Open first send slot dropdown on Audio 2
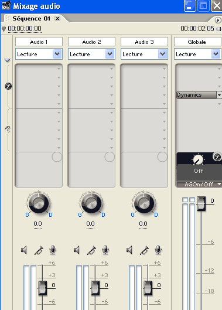This screenshot has width=222, height=310. (x=112, y=113)
